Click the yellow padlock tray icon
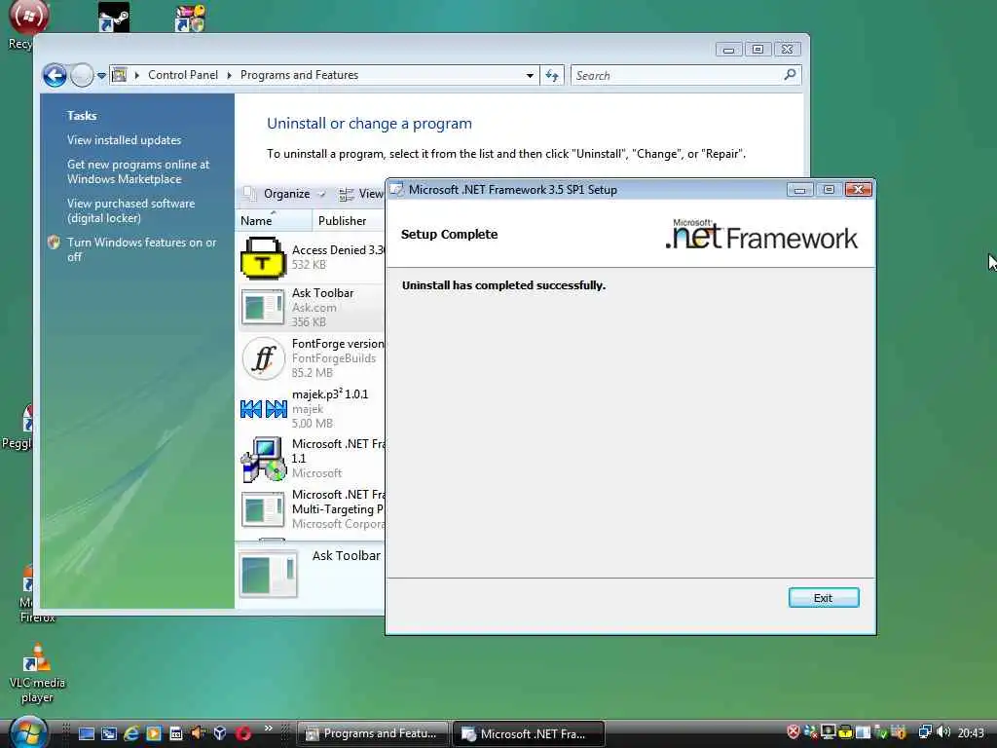 point(845,732)
